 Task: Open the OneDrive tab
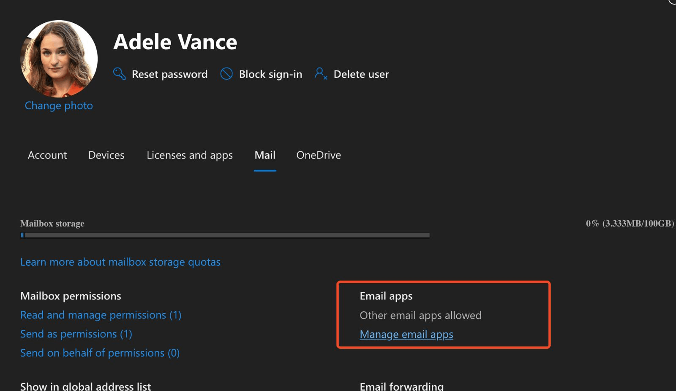click(x=319, y=155)
